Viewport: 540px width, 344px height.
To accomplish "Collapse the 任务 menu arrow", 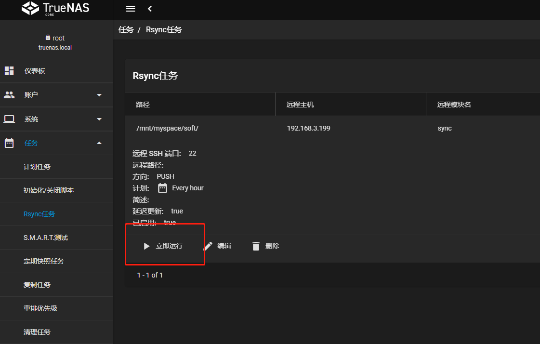I will 99,143.
